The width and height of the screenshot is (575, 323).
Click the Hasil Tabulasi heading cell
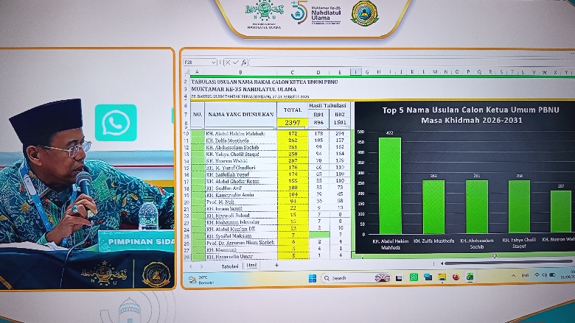click(330, 106)
